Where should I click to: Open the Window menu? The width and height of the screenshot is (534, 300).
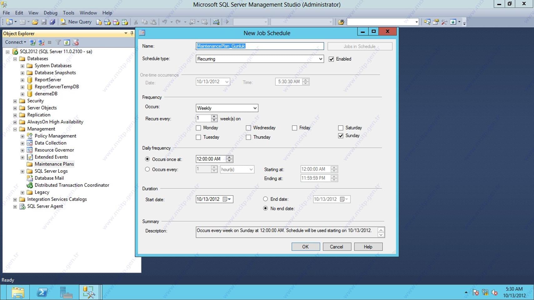(x=88, y=13)
